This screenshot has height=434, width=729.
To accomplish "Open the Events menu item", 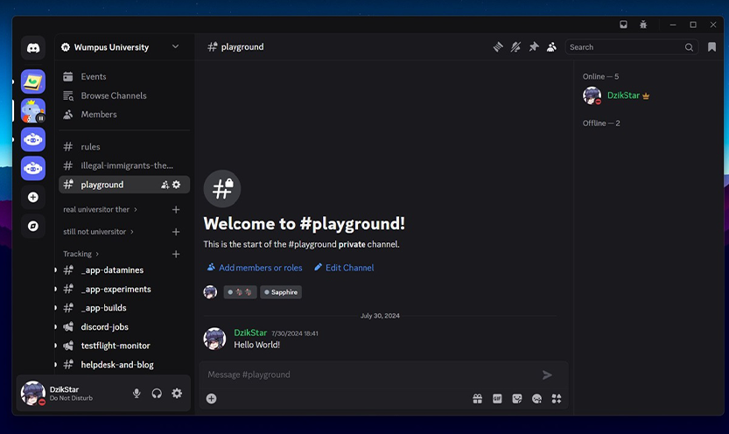I will [124, 76].
